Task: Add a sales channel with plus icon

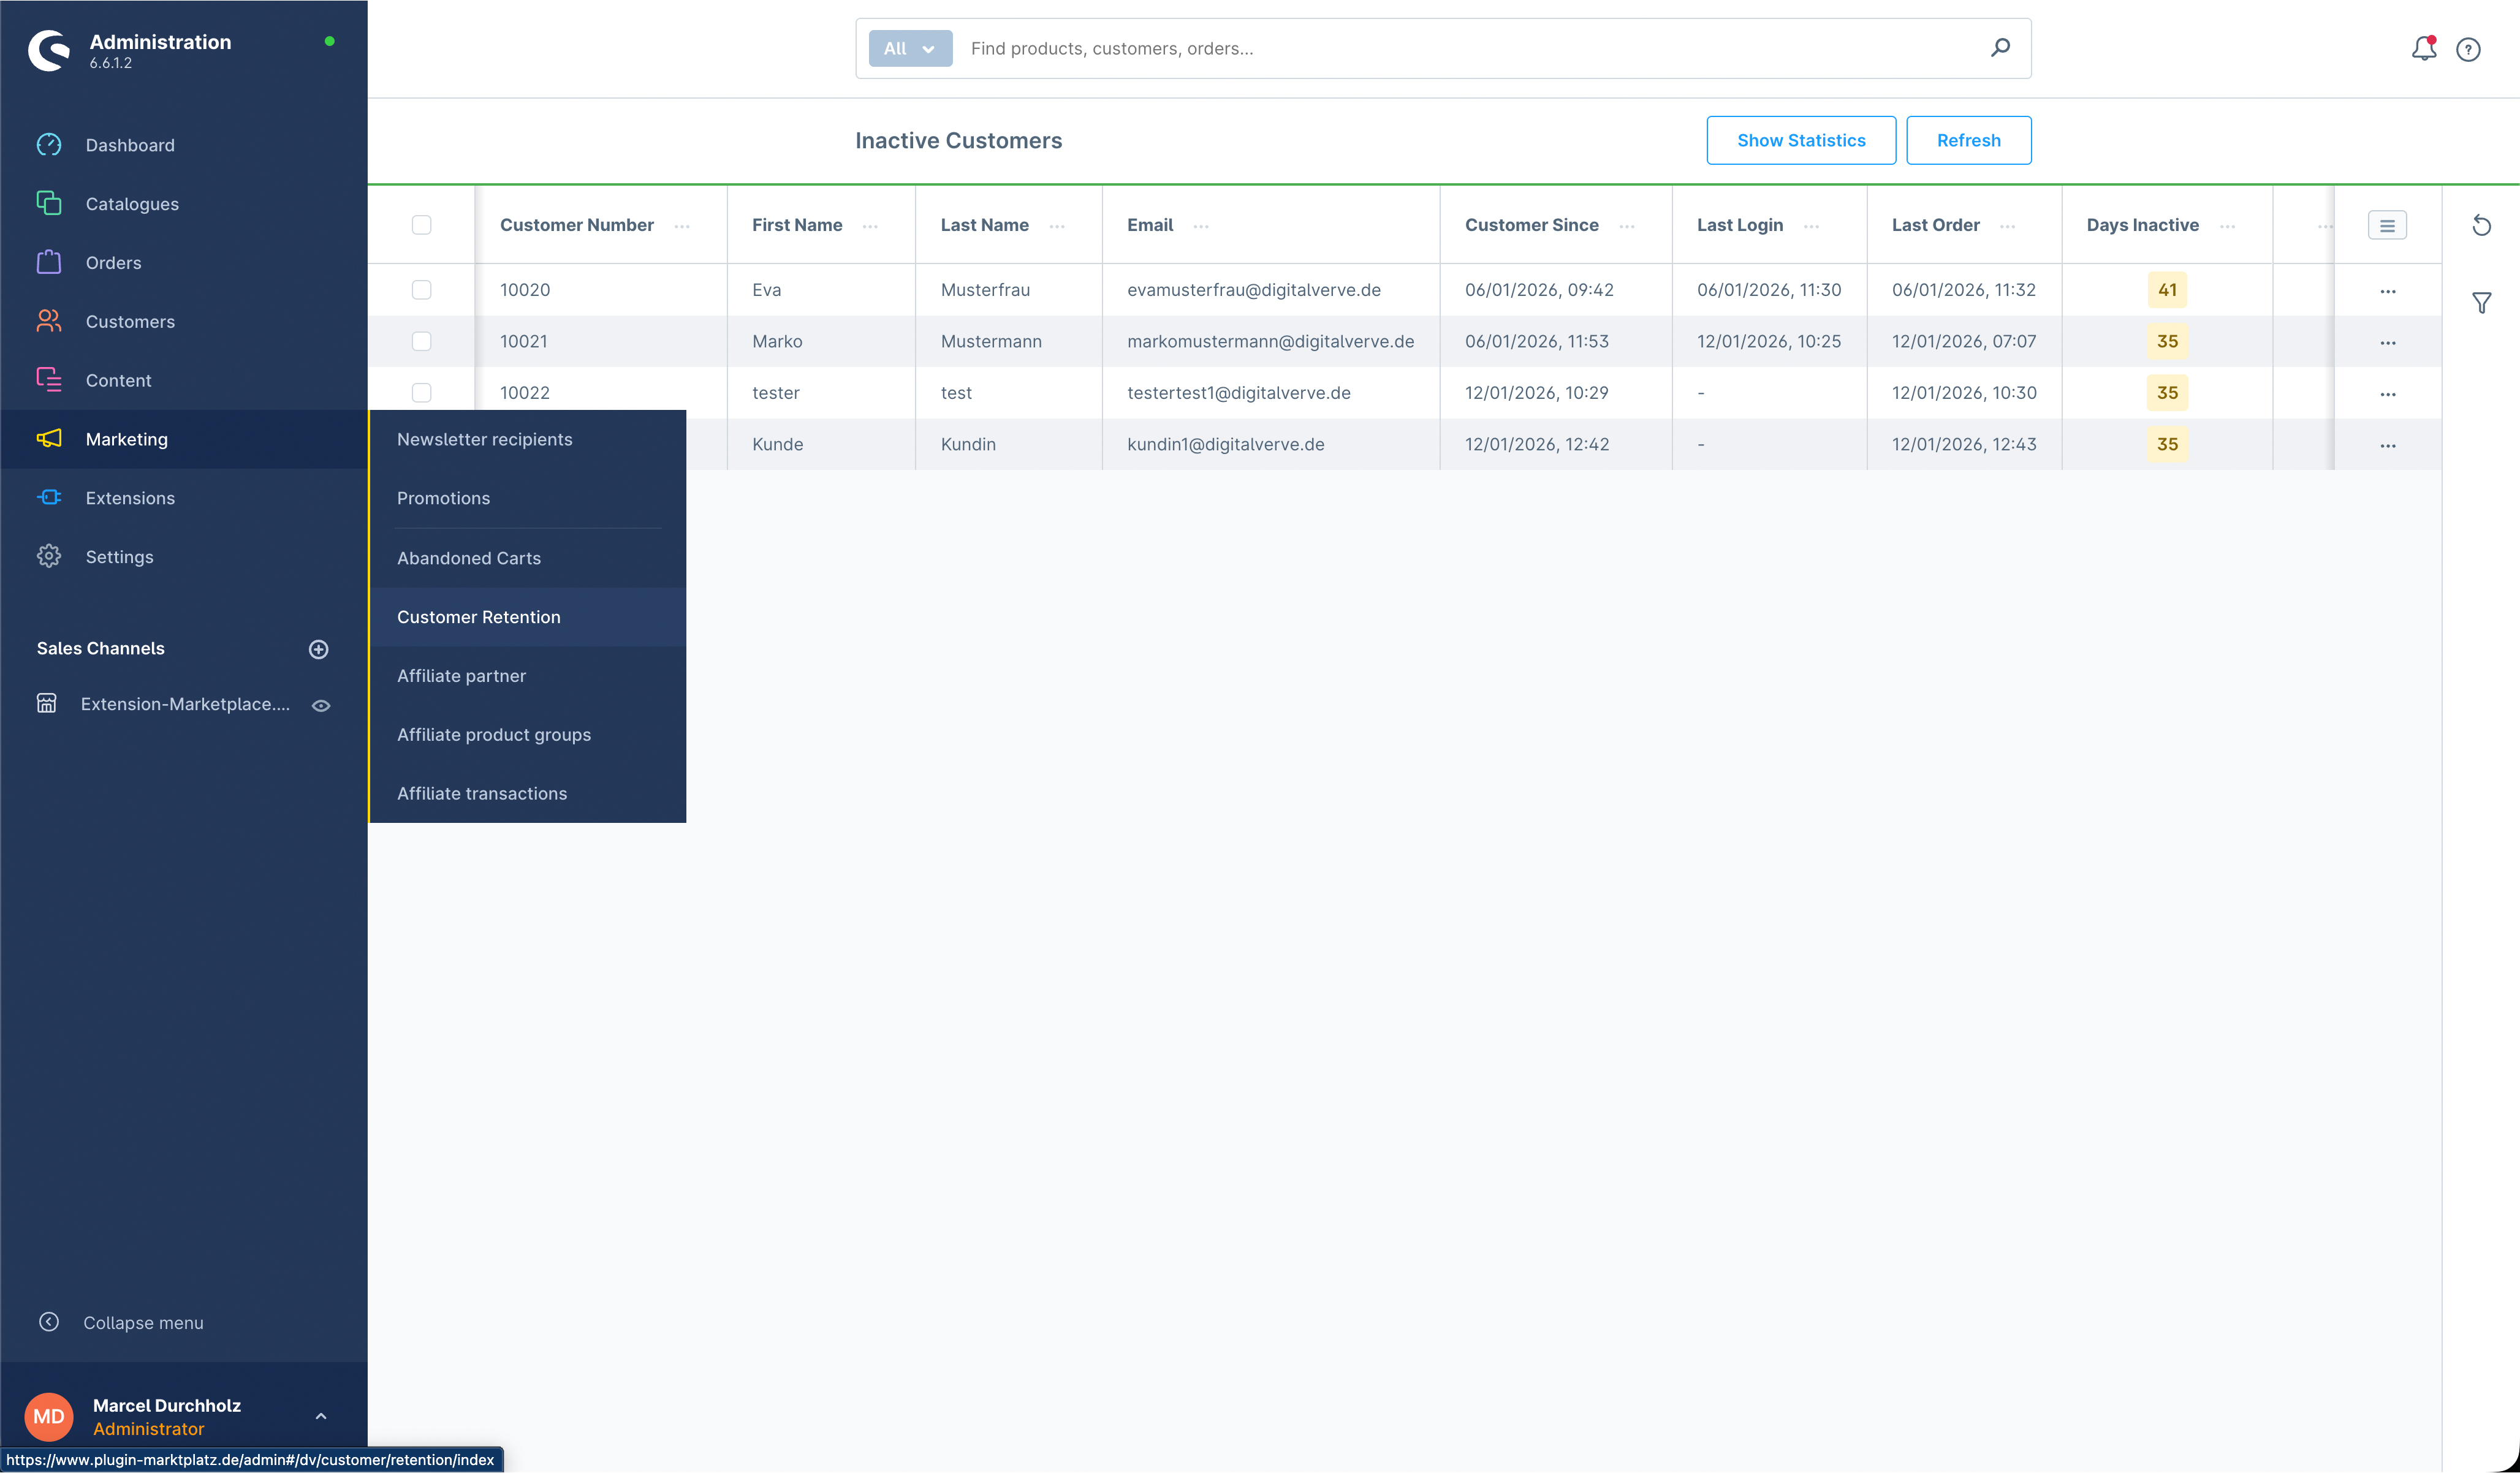Action: 318,649
